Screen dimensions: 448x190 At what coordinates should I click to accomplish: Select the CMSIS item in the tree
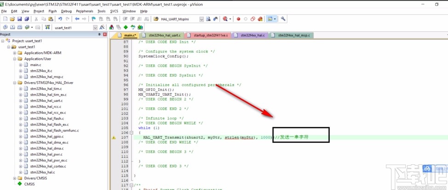pos(29,184)
